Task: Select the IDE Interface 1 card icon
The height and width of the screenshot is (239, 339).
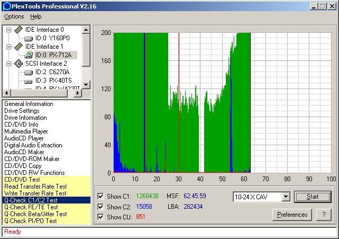Action: click(19, 47)
